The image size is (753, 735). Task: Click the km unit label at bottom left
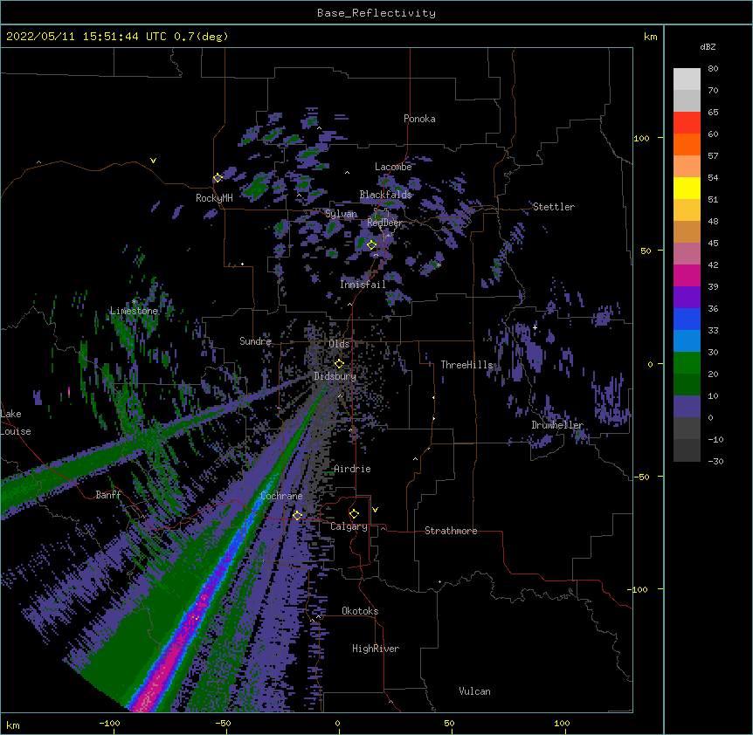[x=12, y=725]
